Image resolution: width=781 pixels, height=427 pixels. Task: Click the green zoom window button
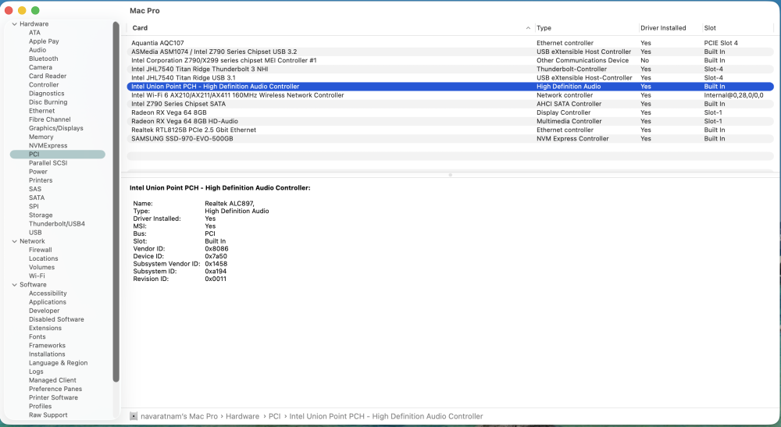[35, 10]
